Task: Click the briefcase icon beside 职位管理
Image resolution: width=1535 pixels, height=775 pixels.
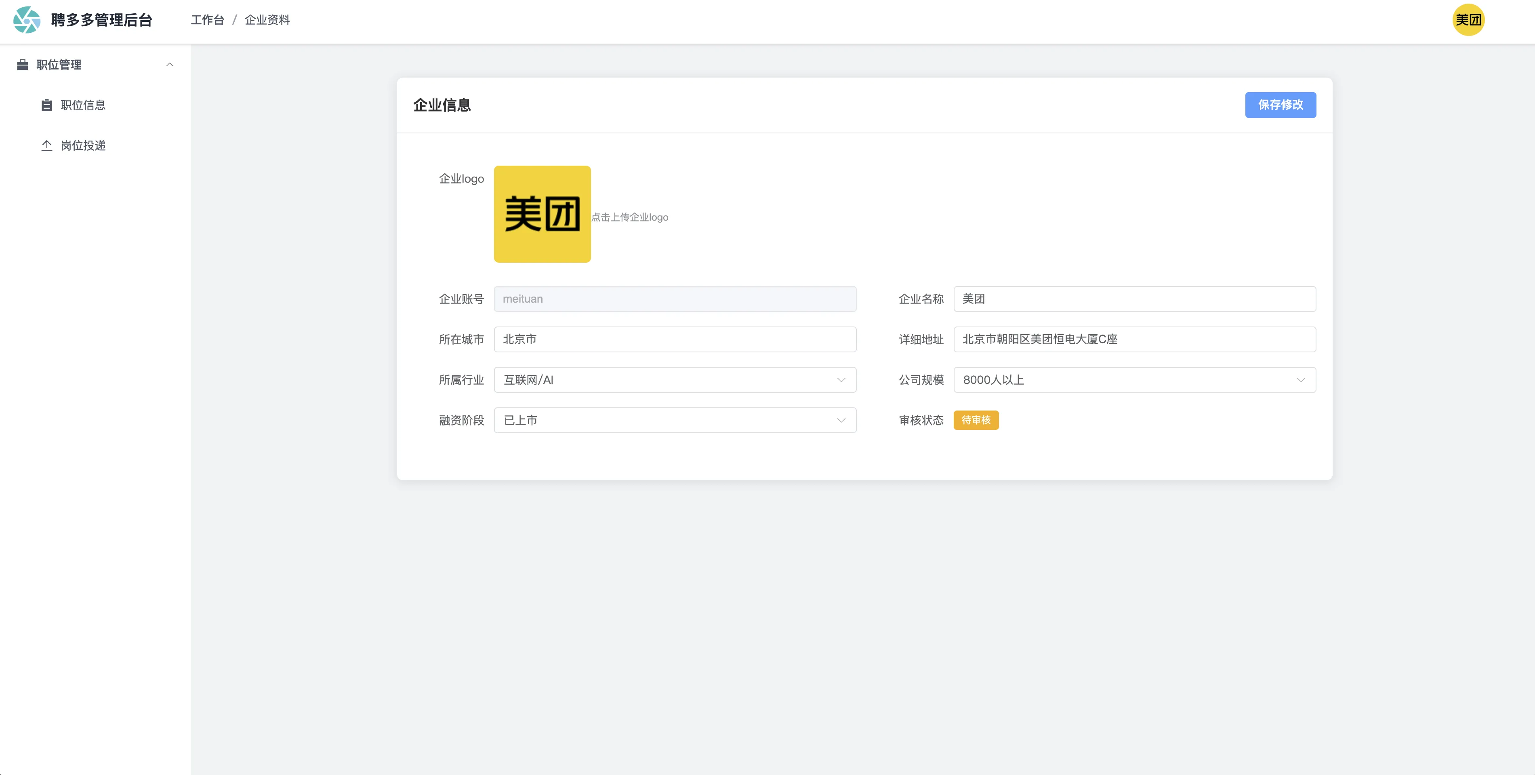Action: (x=23, y=64)
